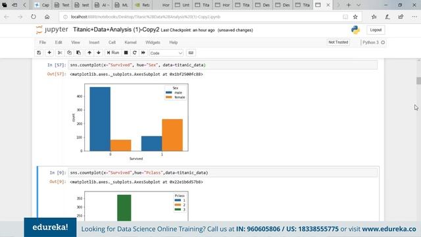The height and width of the screenshot is (237, 421).
Task: Open the Widgets menu
Action: pos(153,42)
